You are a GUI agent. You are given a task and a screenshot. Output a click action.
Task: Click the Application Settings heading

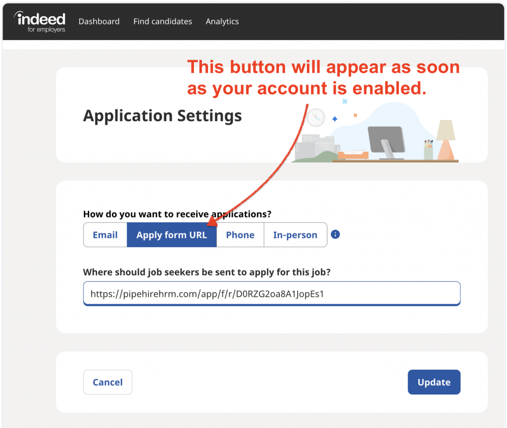pyautogui.click(x=162, y=116)
